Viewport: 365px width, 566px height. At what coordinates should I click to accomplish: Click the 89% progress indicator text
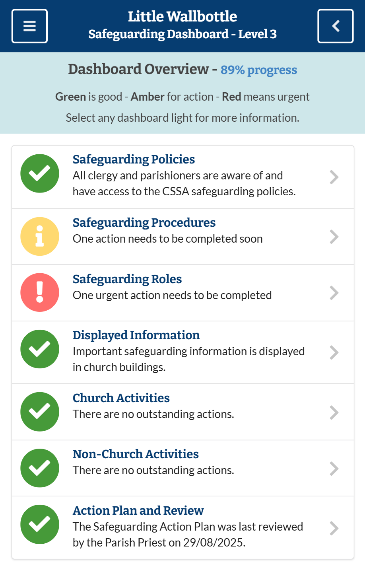[258, 70]
